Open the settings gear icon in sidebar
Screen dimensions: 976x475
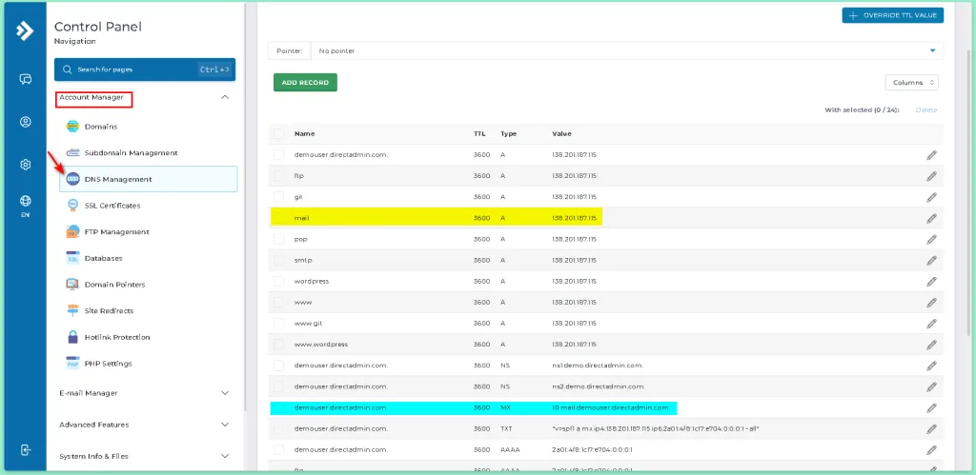tap(26, 165)
